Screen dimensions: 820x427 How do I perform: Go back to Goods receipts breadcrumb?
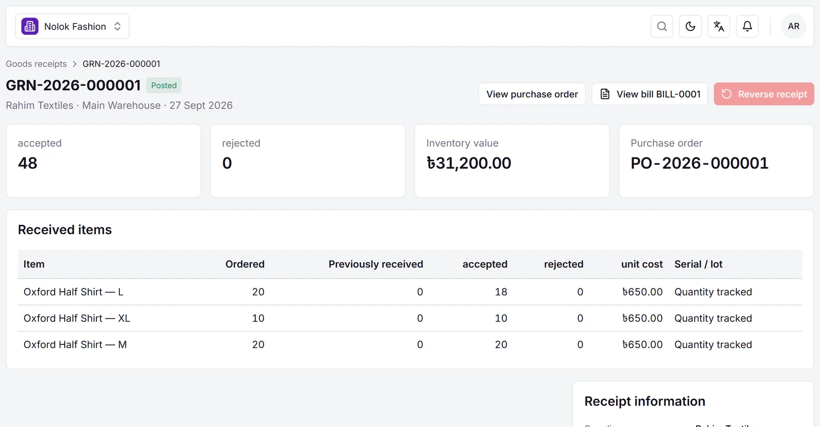coord(36,64)
